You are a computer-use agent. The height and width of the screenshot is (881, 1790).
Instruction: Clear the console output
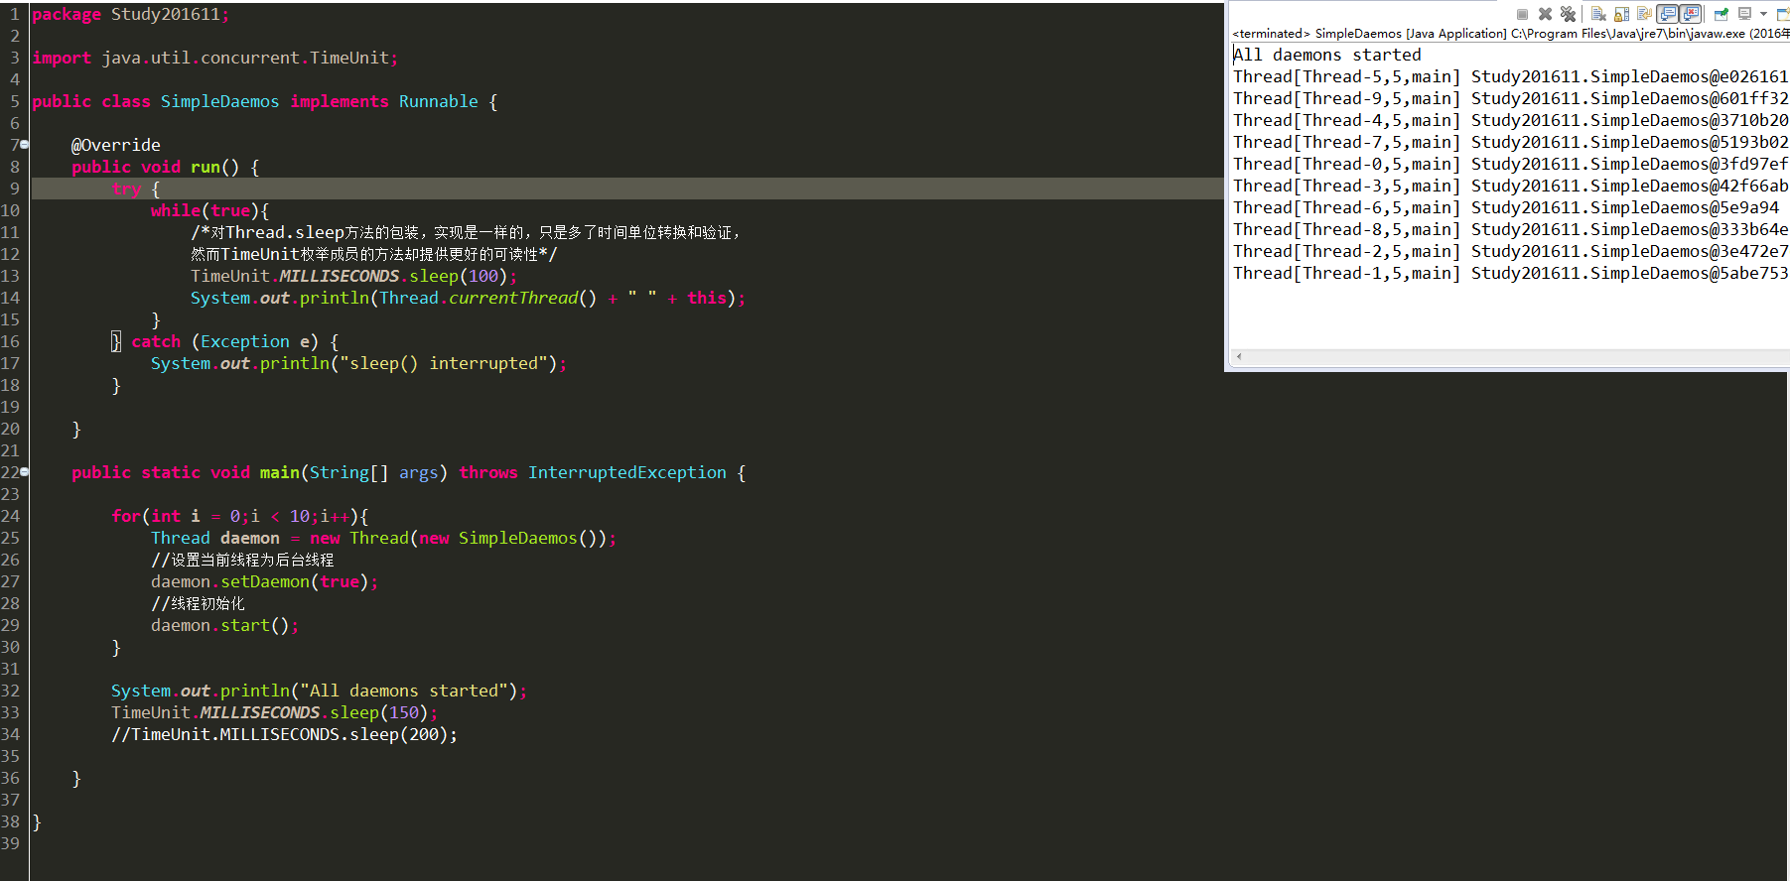[1598, 14]
